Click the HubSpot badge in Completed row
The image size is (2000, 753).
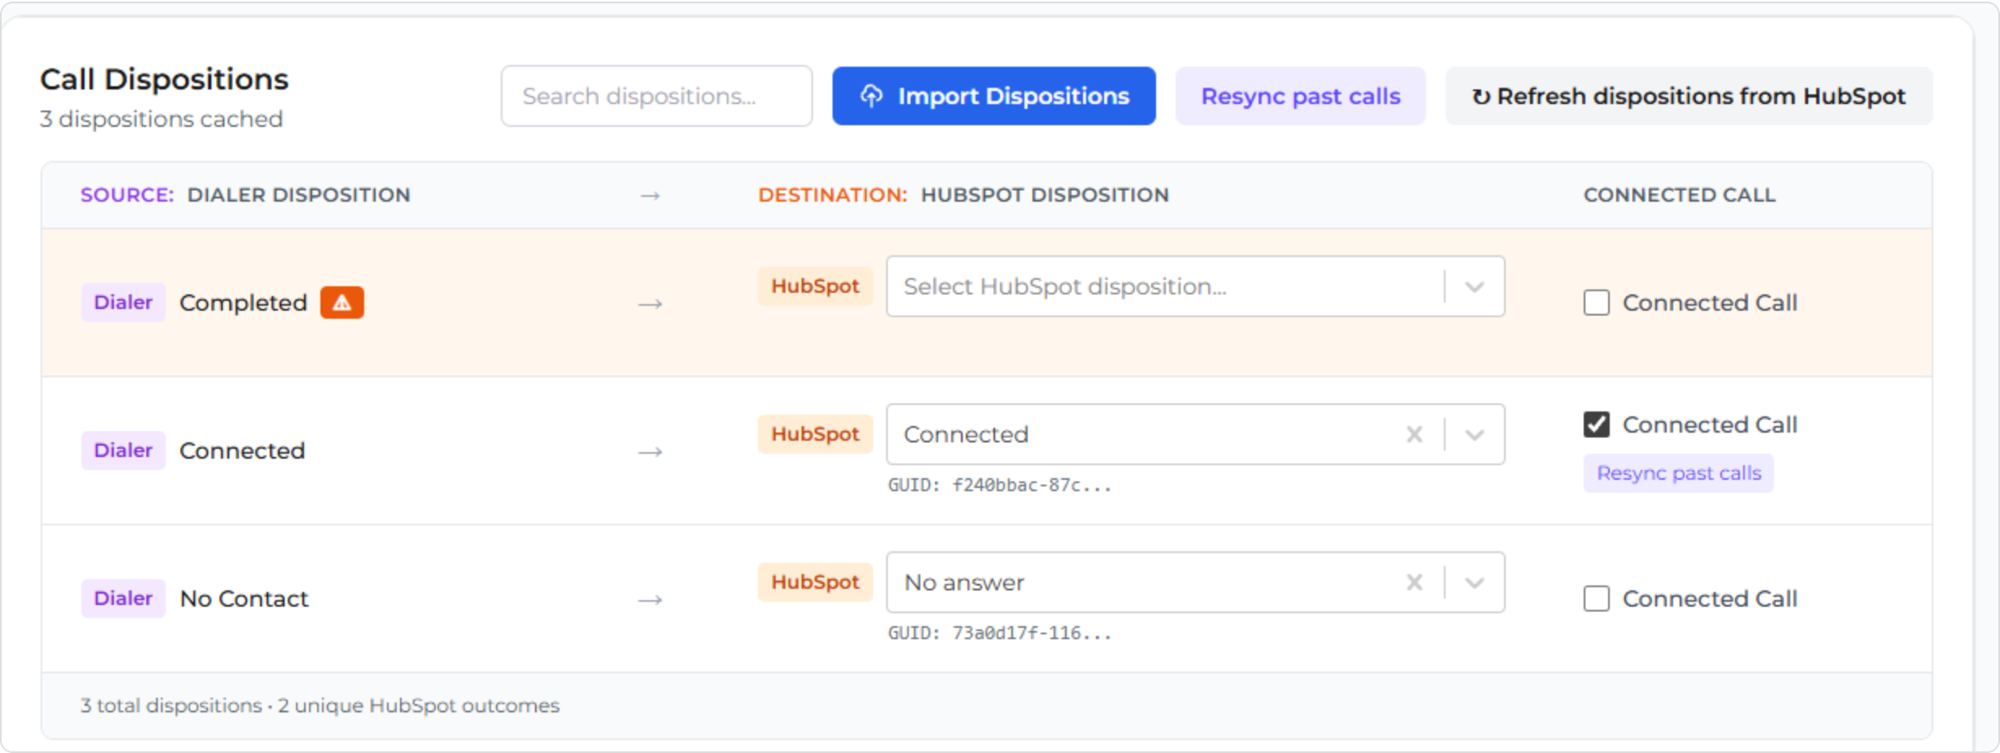(815, 286)
